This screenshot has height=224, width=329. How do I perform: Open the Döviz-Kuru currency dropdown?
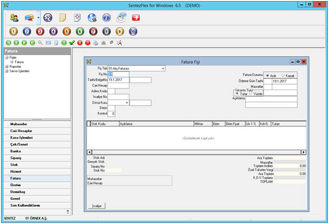(127, 103)
